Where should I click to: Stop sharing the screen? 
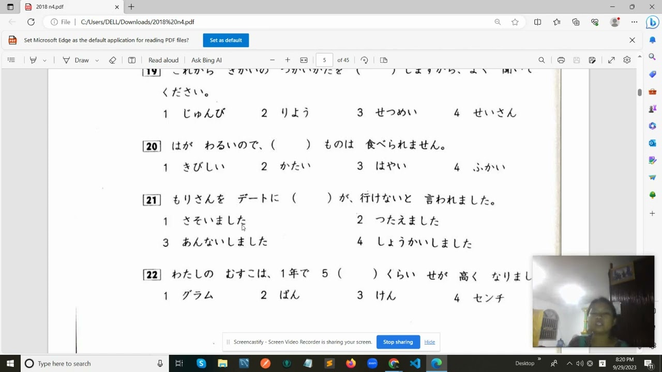pos(398,342)
